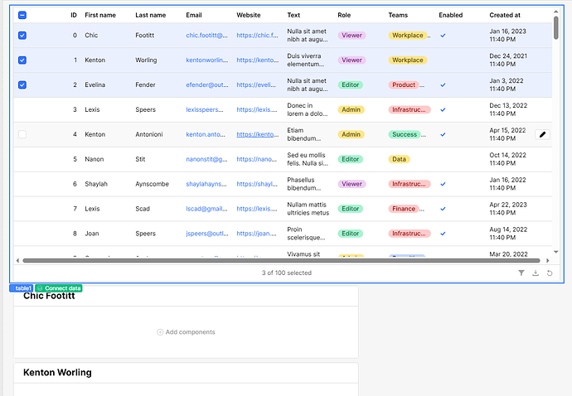Viewport: 572px width, 396px height.
Task: Click the Add components plus icon
Action: click(160, 332)
